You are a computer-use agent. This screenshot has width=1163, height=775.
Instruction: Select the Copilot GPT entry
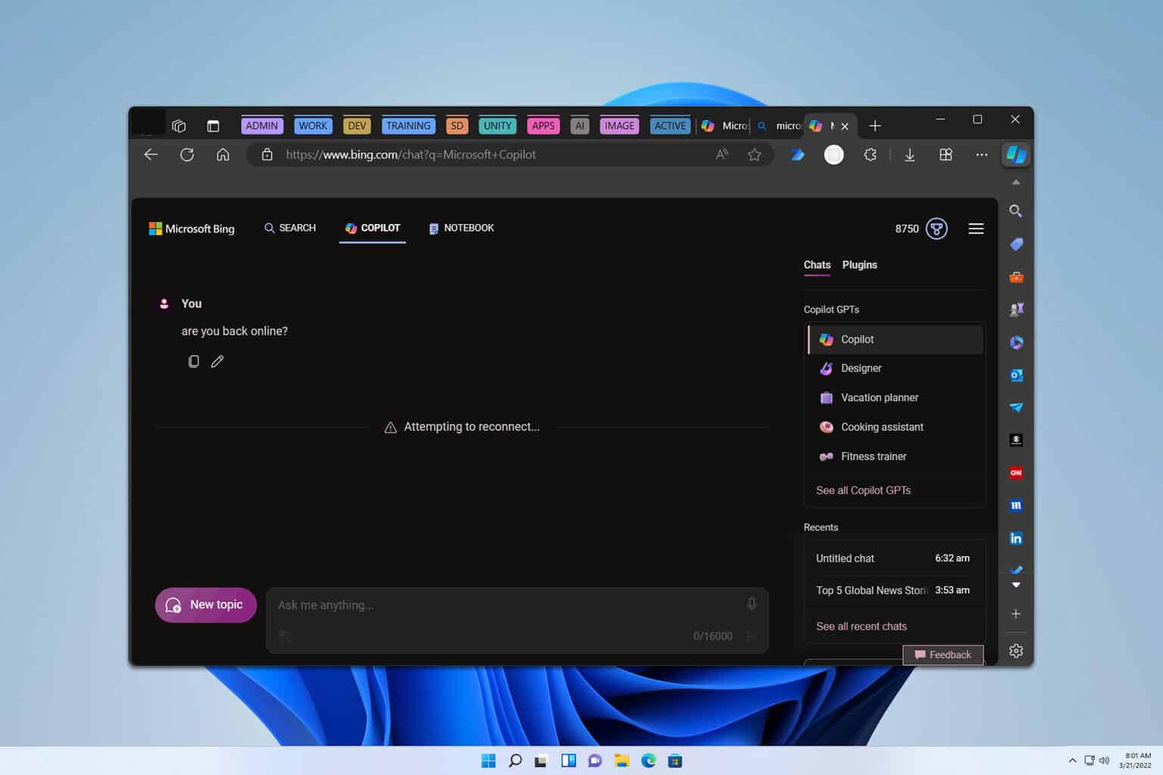point(895,340)
